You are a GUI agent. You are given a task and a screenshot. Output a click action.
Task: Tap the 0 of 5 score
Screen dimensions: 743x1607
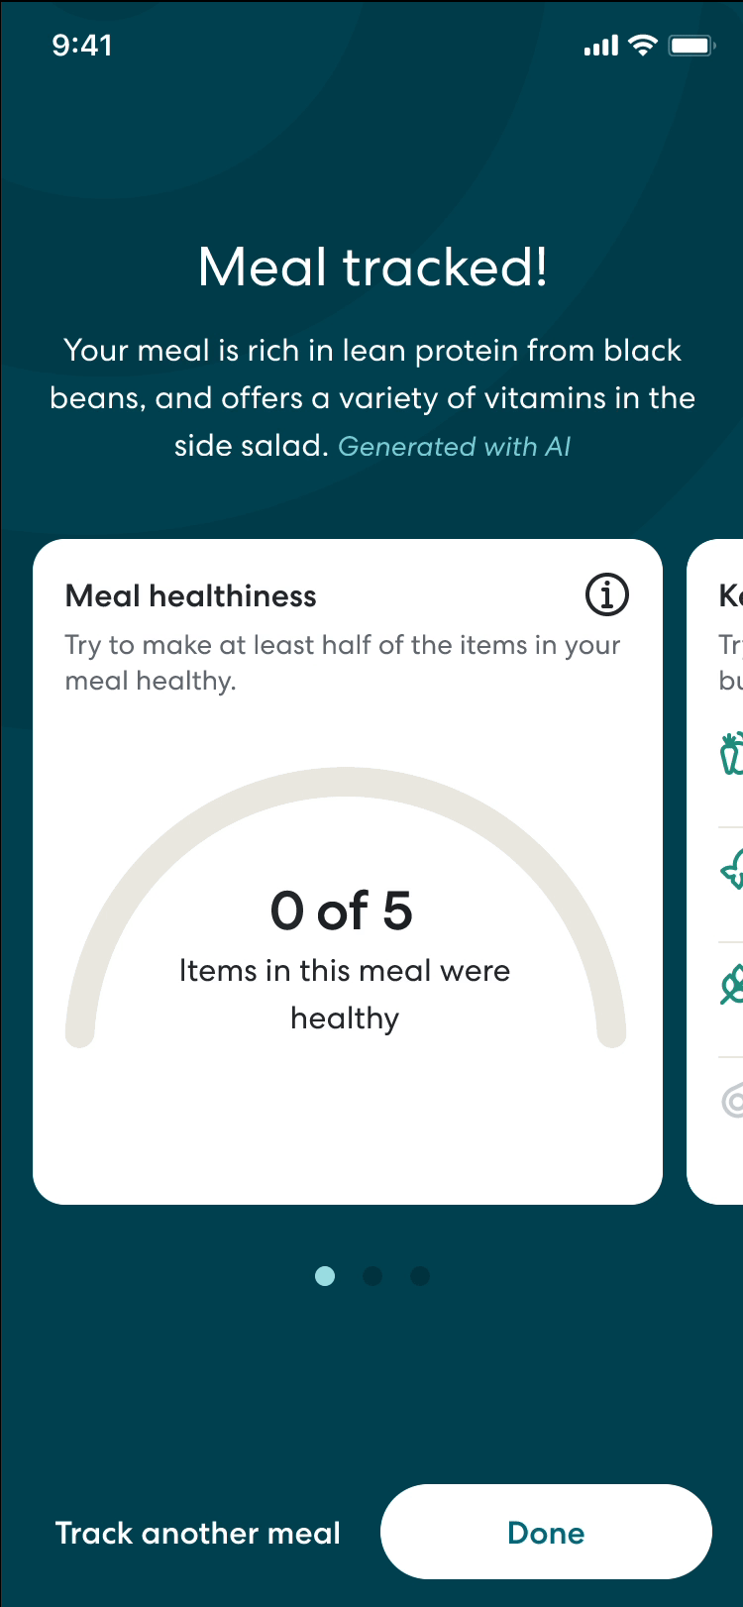coord(342,911)
